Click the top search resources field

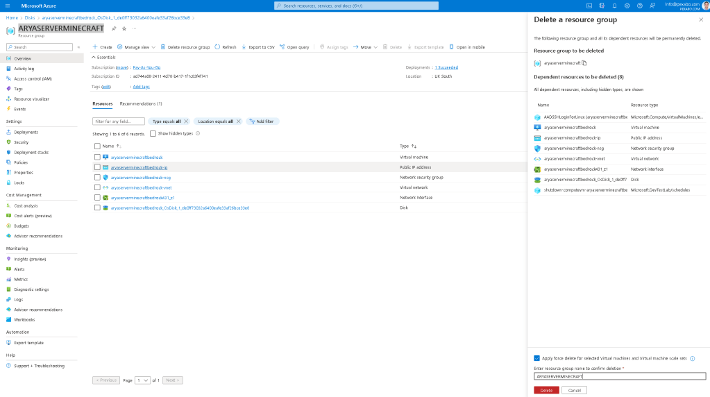[356, 6]
